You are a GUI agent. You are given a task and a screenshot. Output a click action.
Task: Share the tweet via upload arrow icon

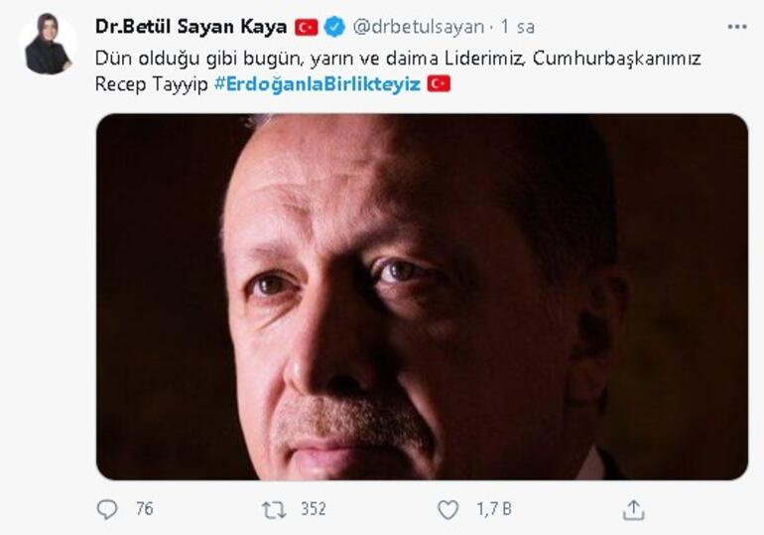pos(633,510)
